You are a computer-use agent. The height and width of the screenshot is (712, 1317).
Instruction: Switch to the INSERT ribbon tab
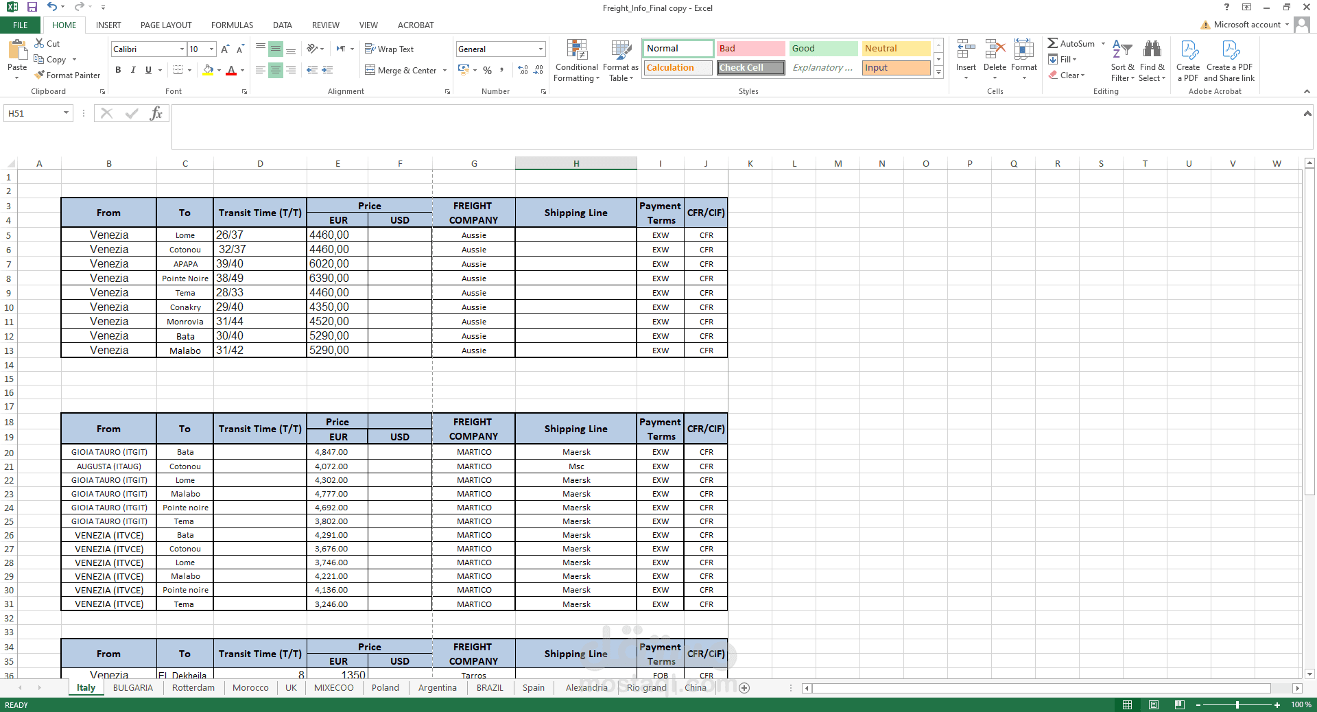coord(108,25)
